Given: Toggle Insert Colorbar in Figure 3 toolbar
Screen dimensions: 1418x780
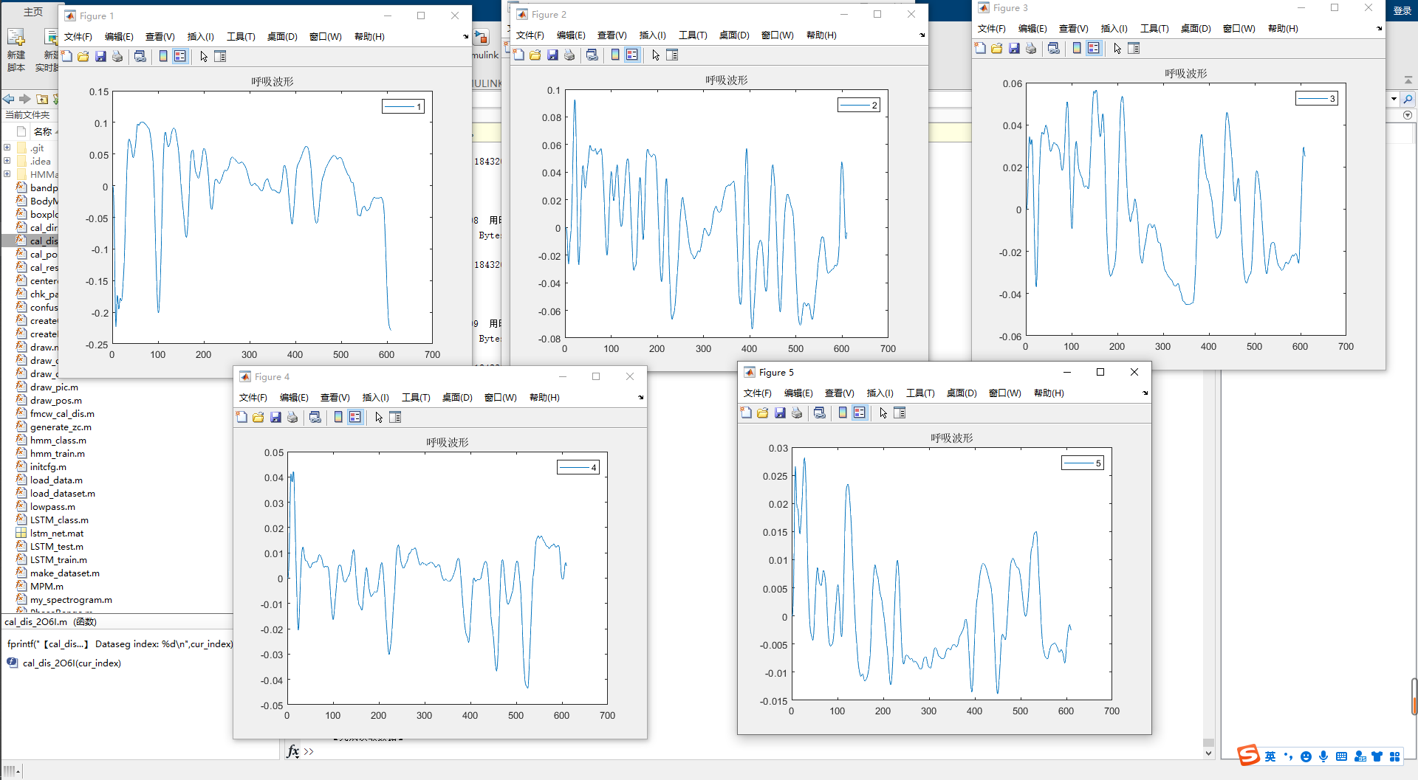Looking at the screenshot, I should coord(1077,49).
